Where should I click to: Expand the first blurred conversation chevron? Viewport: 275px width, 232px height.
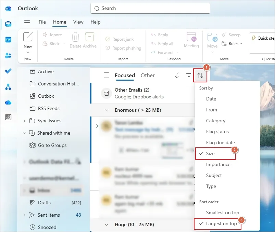coord(97,126)
